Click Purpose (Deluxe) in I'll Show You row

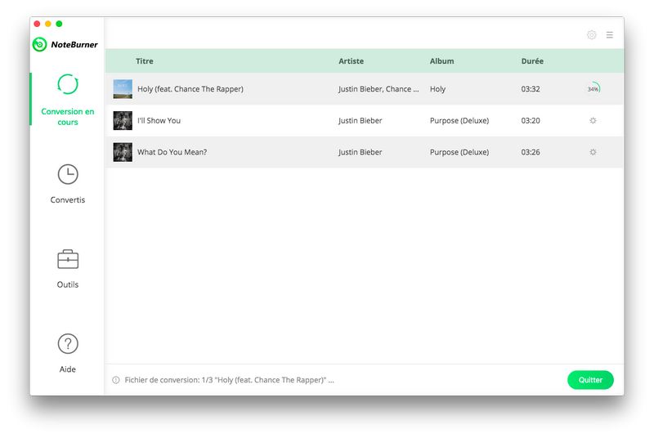pos(459,120)
